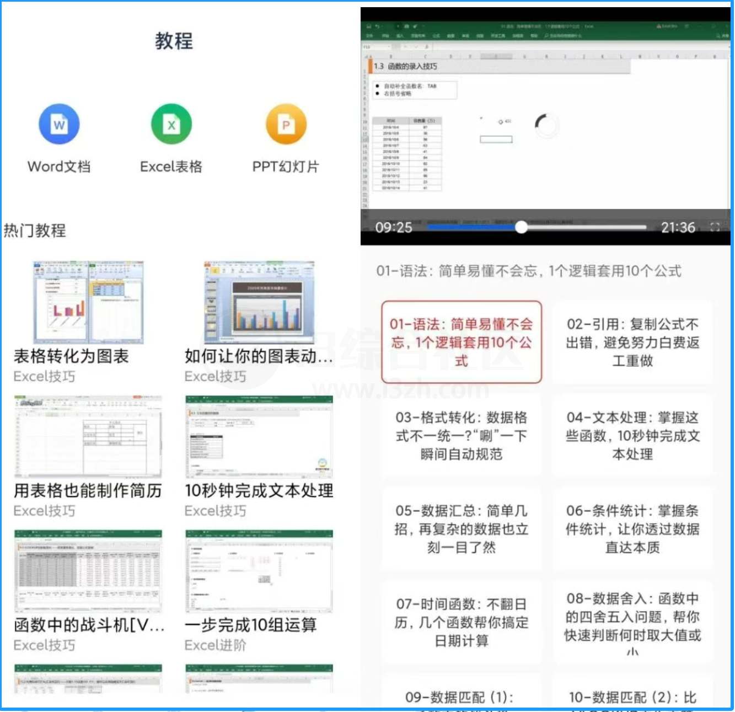The height and width of the screenshot is (712, 735).
Task: Select chapter 02-引用 on avoiding formula copy errors
Action: 632,342
